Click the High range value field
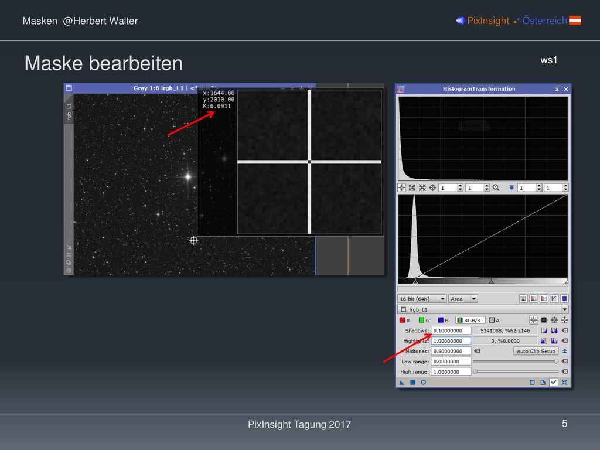Image resolution: width=600 pixels, height=450 pixels. pos(451,371)
